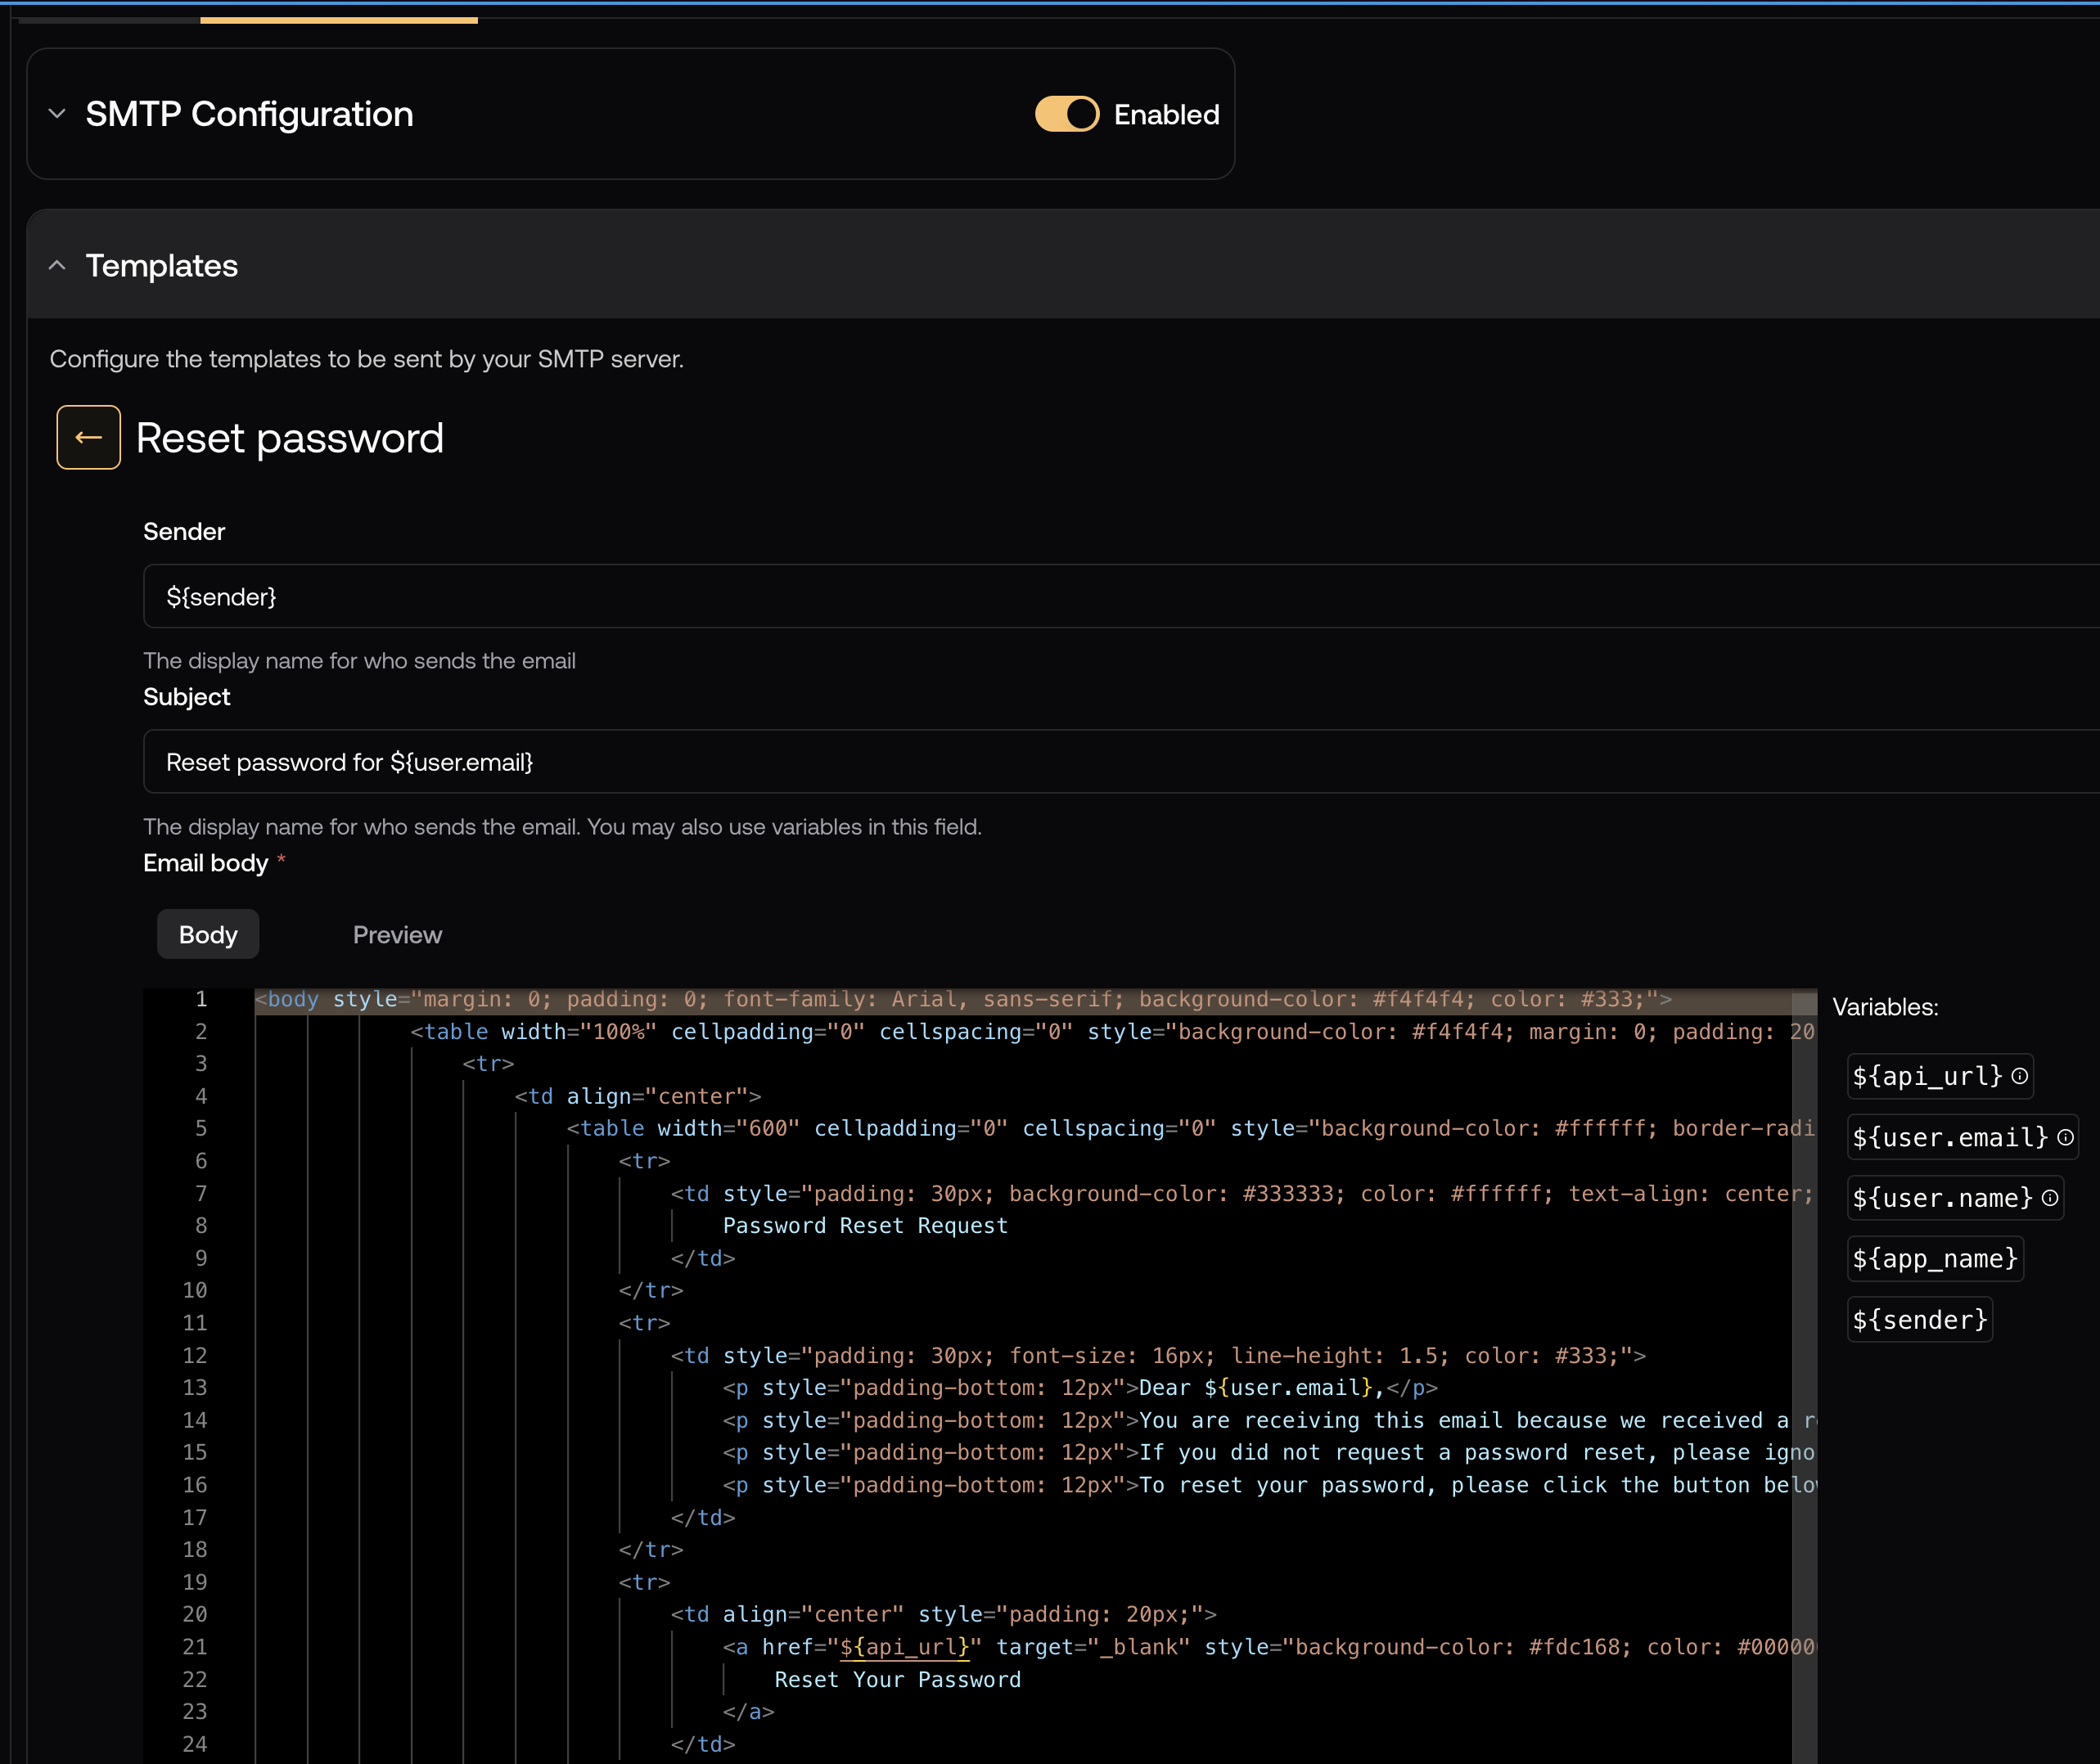2100x1764 pixels.
Task: Insert the ${sender} variable chip
Action: (1918, 1320)
